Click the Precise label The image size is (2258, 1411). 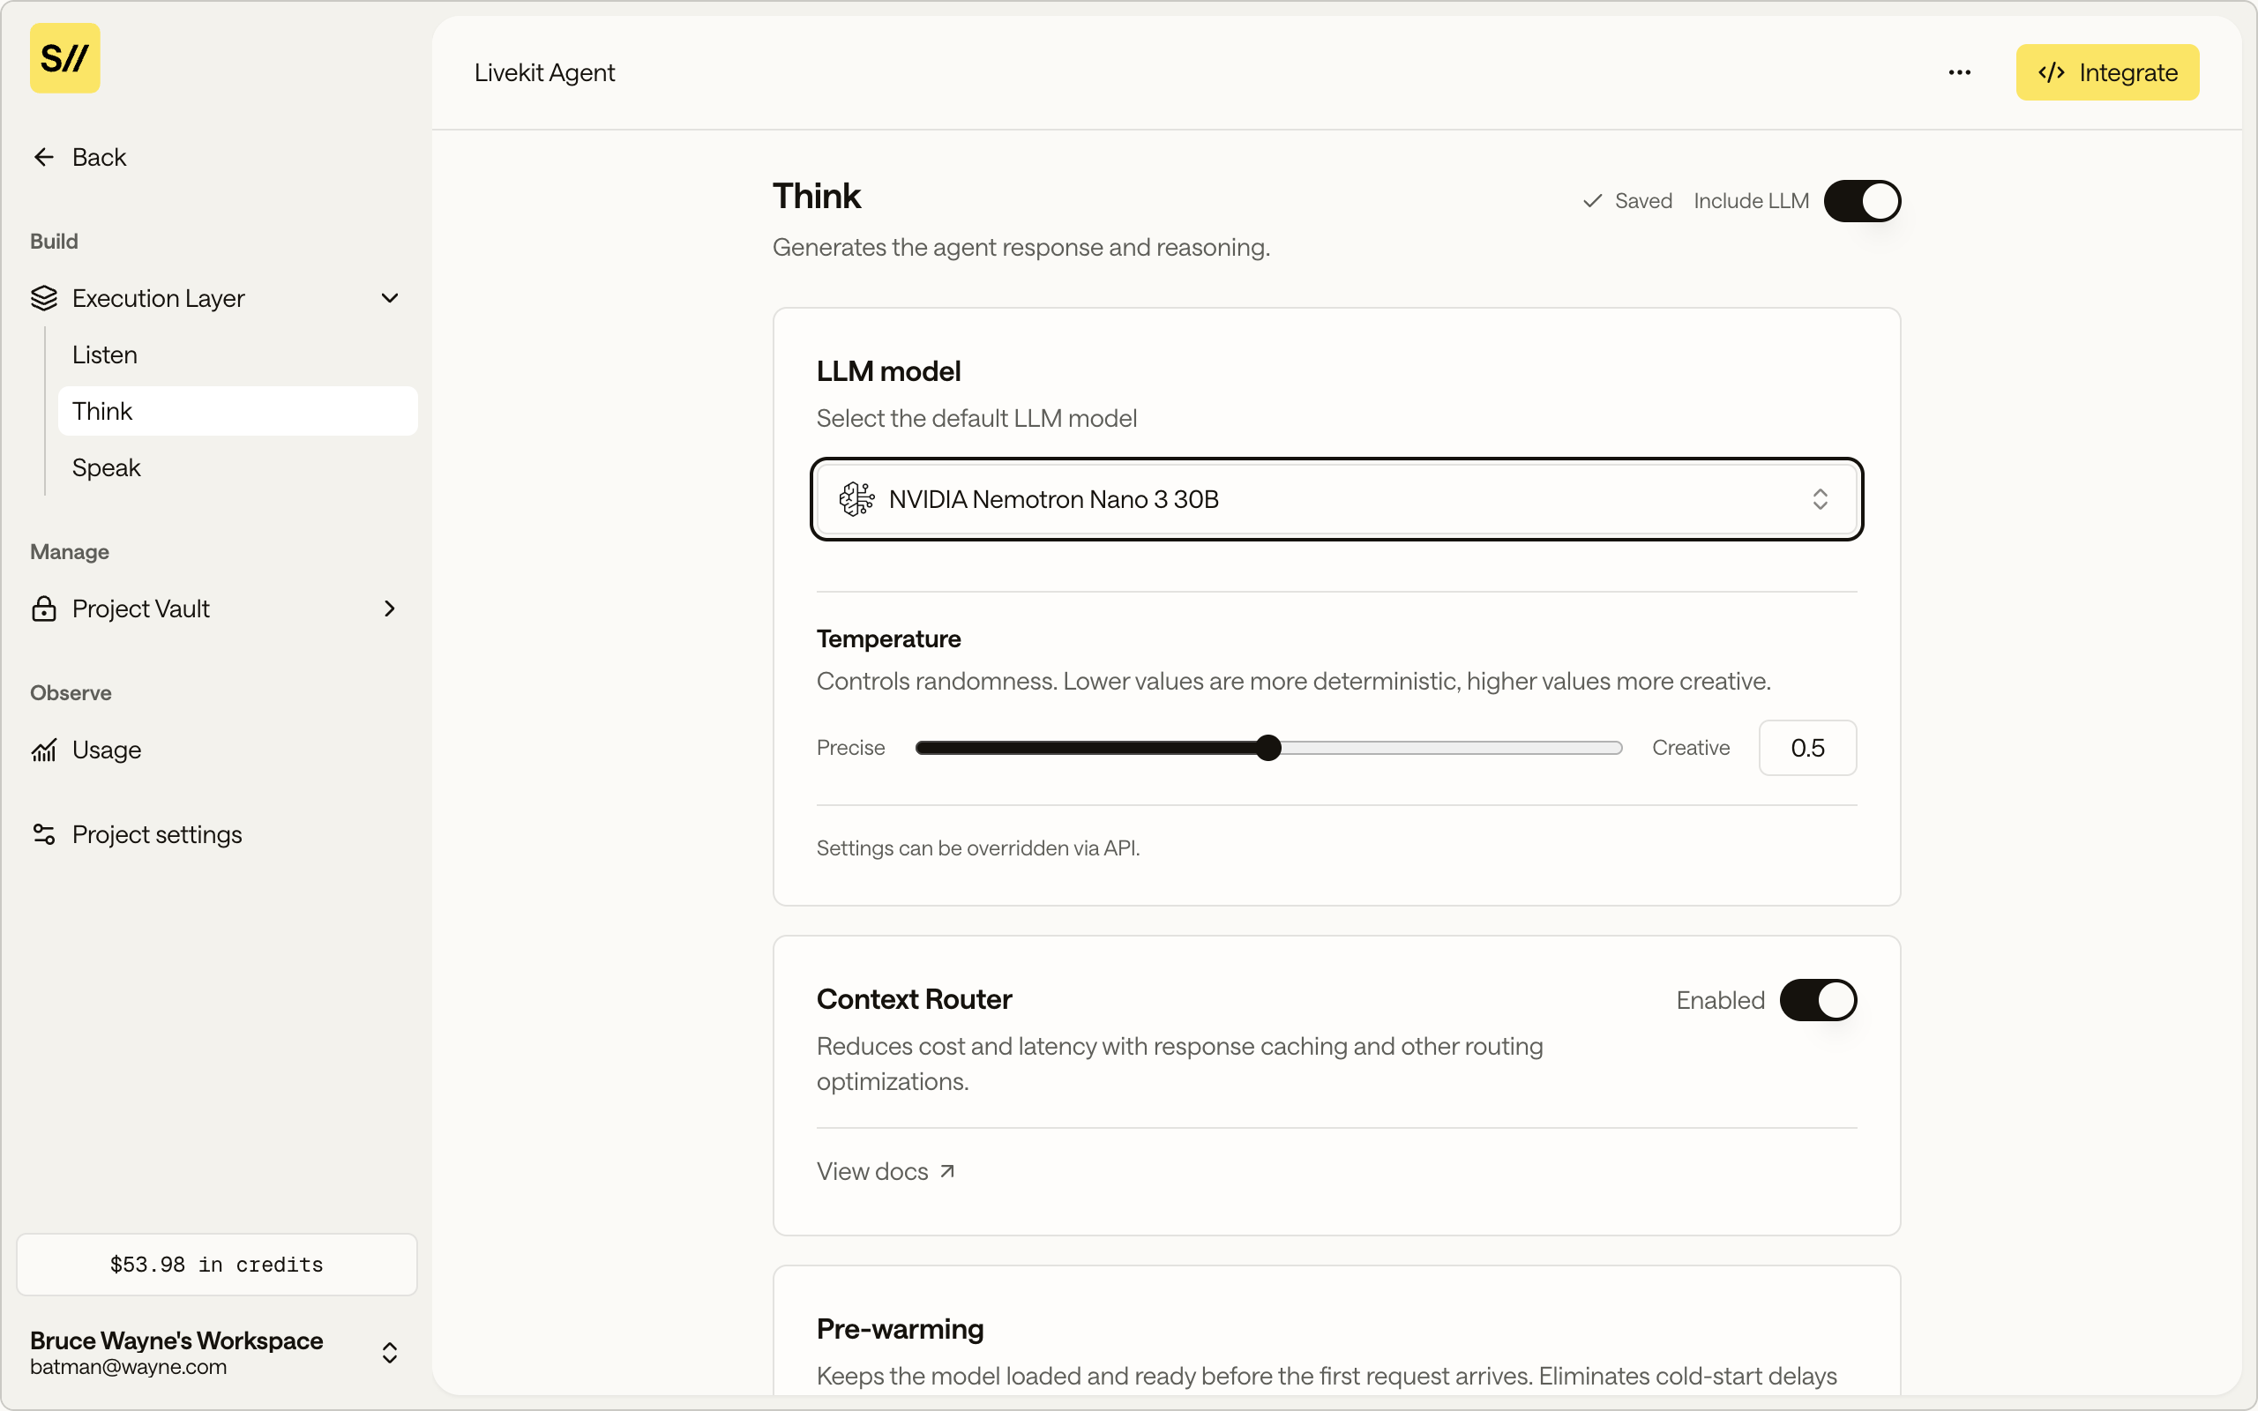[850, 748]
